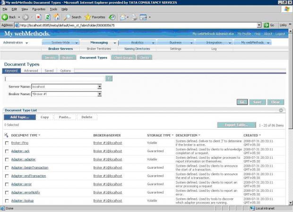Viewport: 293px width, 212px height.
Task: Tick the Adapter::error row checkbox
Action: click(x=7, y=184)
